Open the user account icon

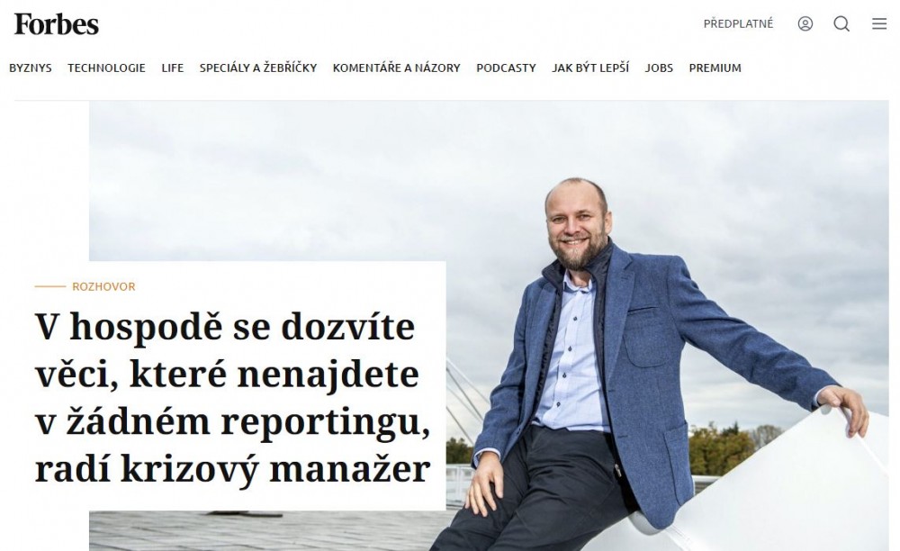[x=805, y=23]
